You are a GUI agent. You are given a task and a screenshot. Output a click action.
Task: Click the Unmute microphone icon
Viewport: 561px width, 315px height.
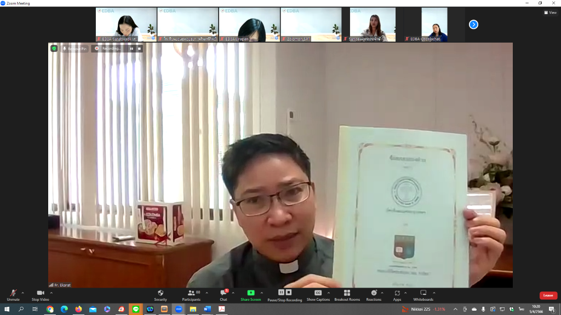click(13, 293)
